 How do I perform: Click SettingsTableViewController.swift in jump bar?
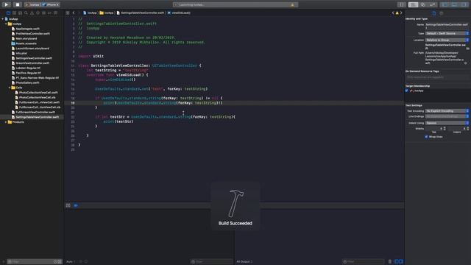pos(141,13)
